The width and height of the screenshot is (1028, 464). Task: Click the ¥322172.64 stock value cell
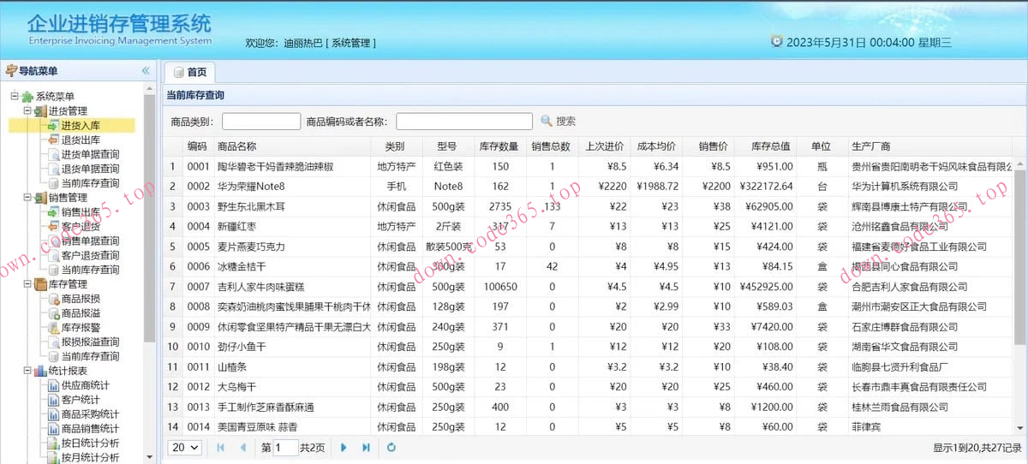click(x=765, y=186)
